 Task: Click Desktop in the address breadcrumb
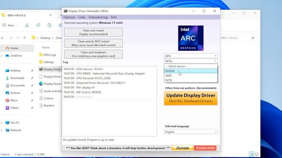tap(45, 38)
